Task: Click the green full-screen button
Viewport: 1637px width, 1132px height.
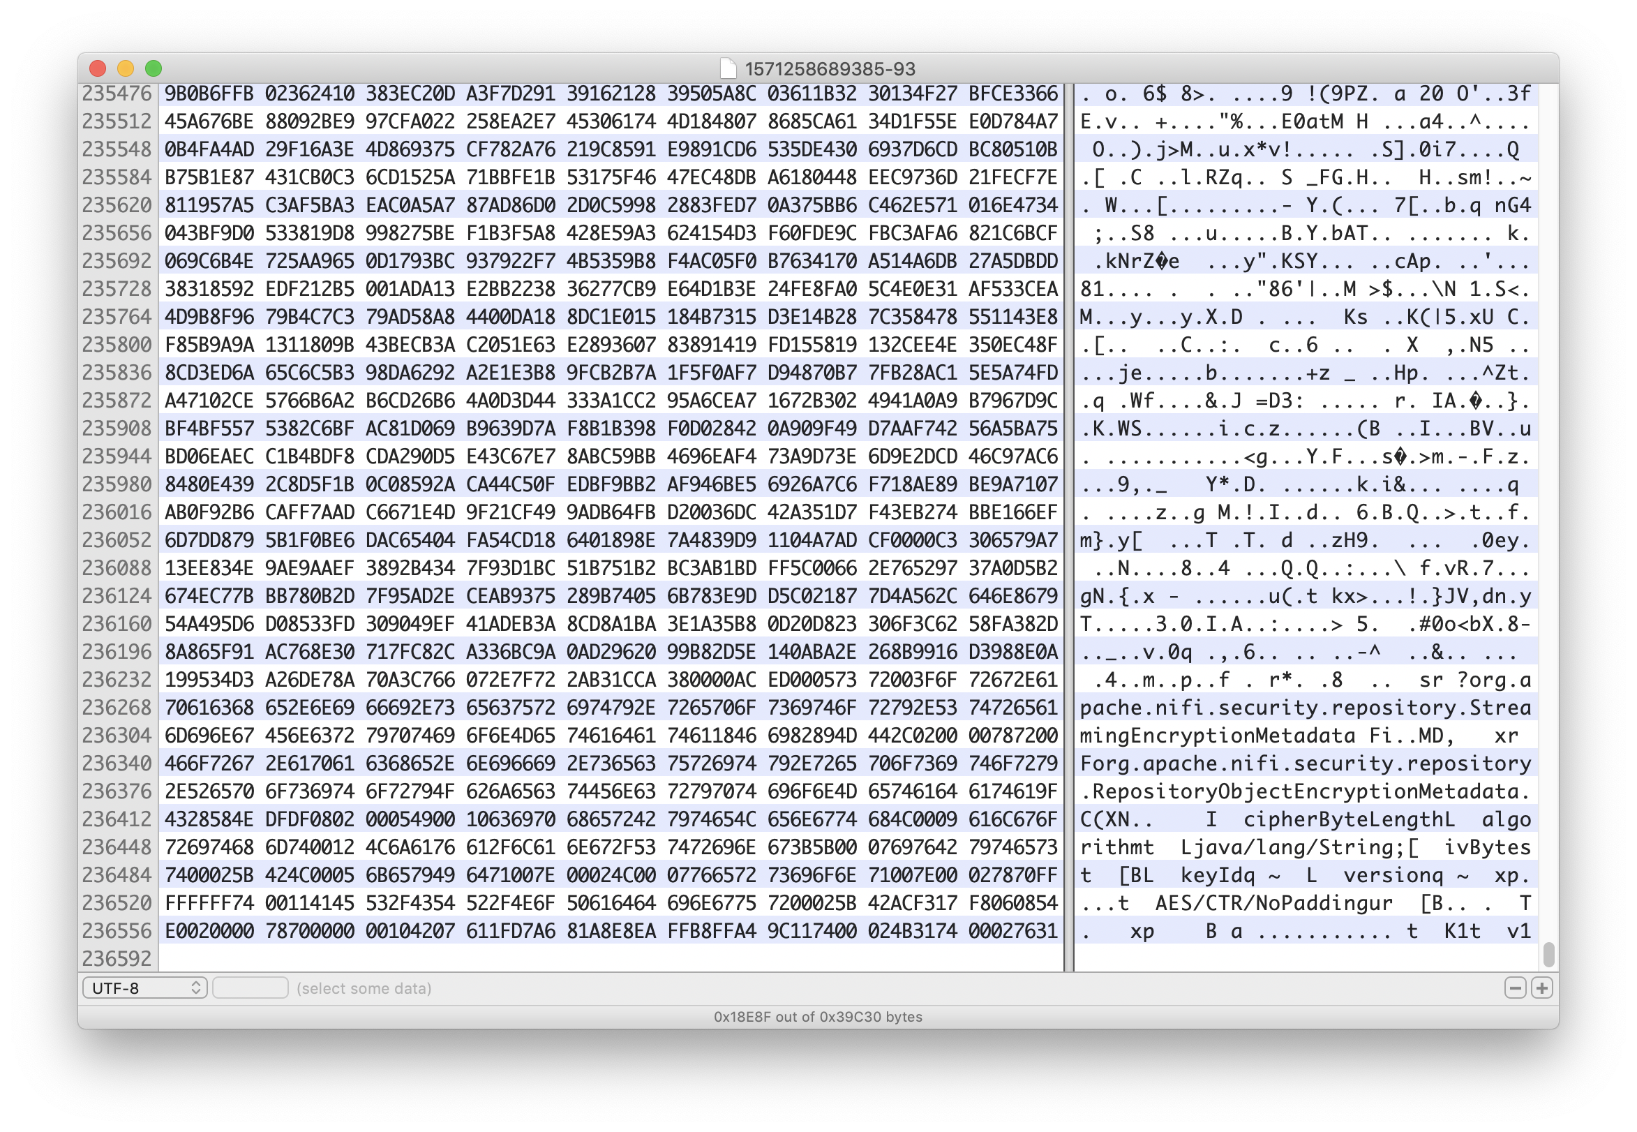Action: (154, 68)
